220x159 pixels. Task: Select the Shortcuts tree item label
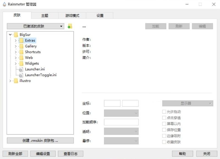point(33,52)
